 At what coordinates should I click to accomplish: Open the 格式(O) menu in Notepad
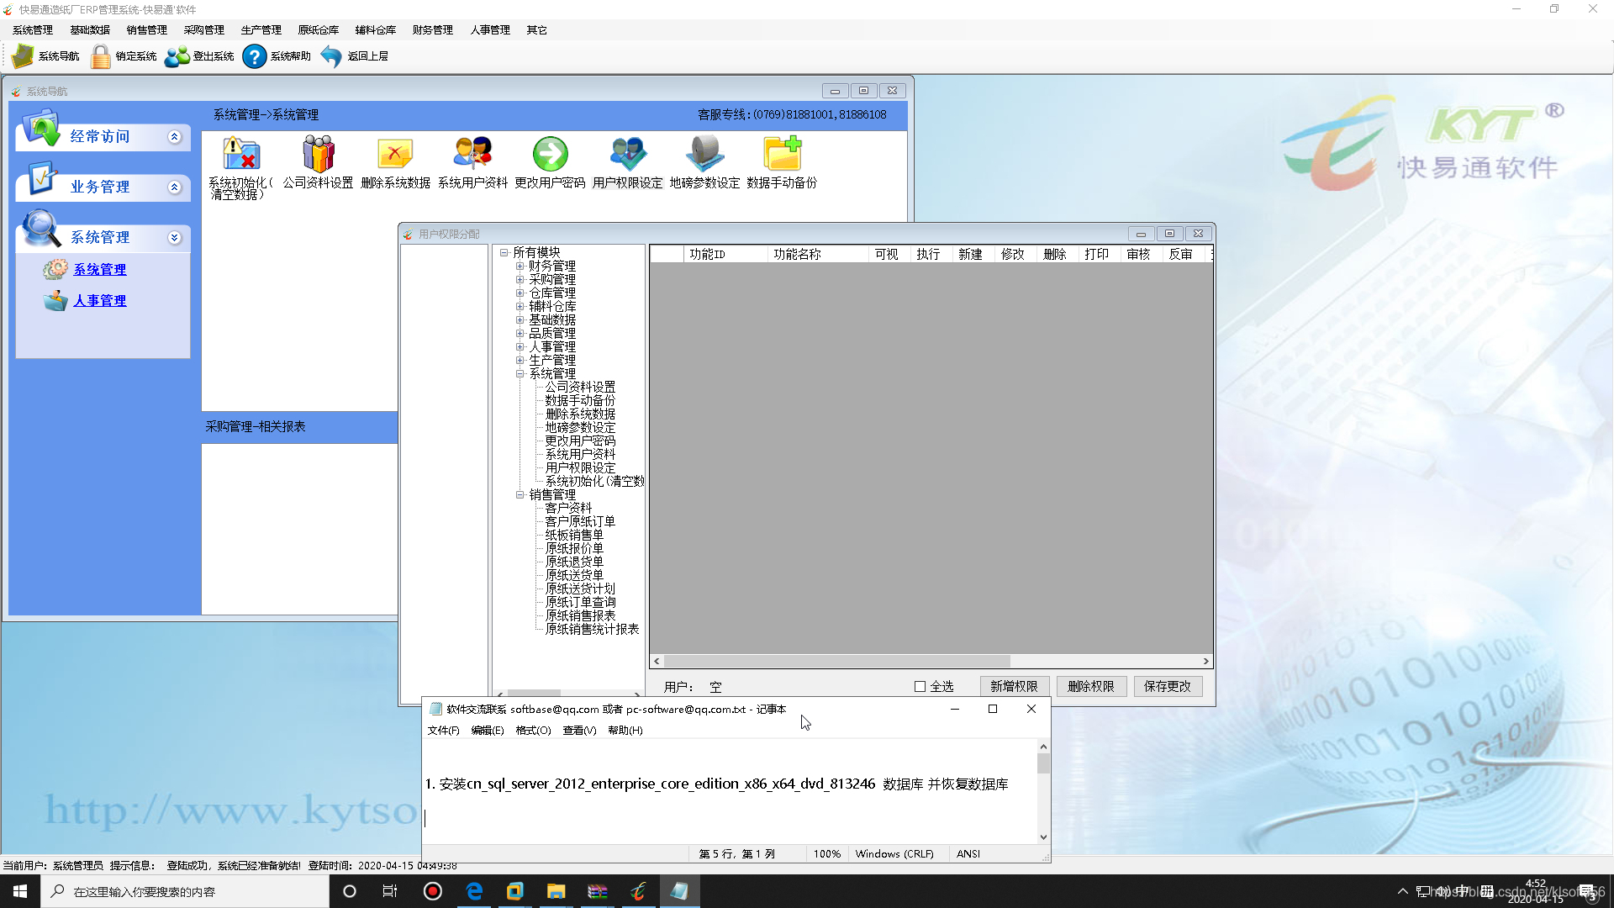tap(533, 731)
